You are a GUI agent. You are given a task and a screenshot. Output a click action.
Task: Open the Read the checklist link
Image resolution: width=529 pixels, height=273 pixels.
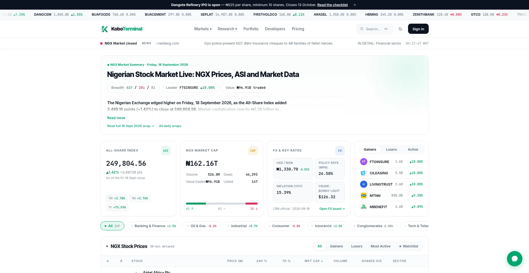332,5
